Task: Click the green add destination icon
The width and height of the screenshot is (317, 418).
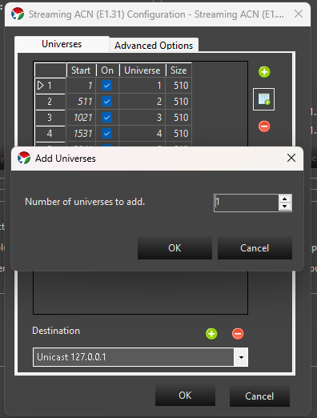Action: coord(211,334)
